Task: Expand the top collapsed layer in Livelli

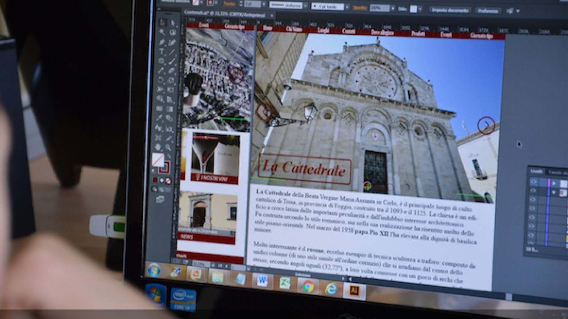Action: [554, 183]
